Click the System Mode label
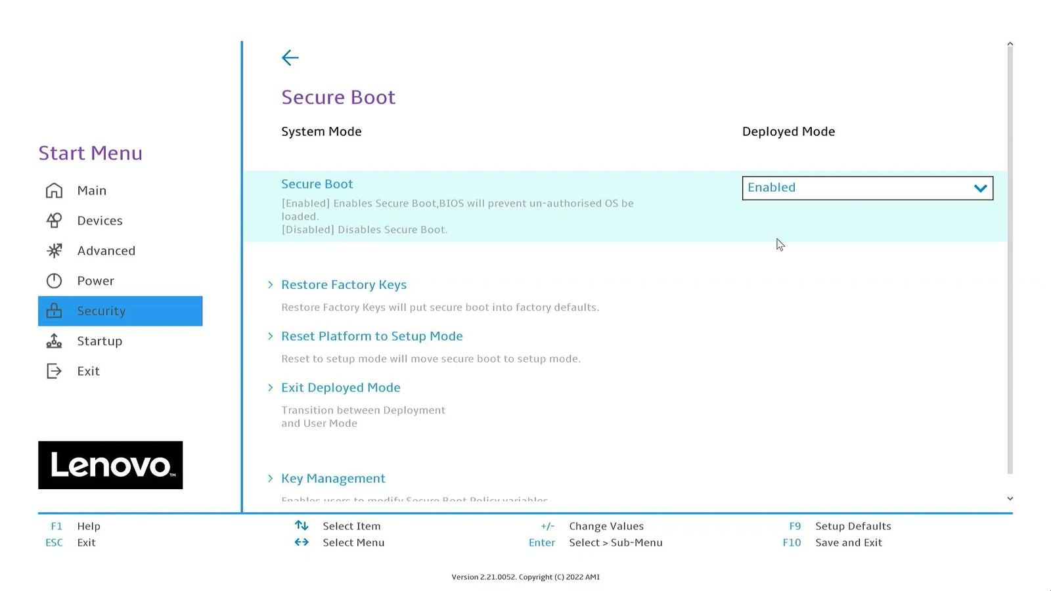 coord(321,132)
